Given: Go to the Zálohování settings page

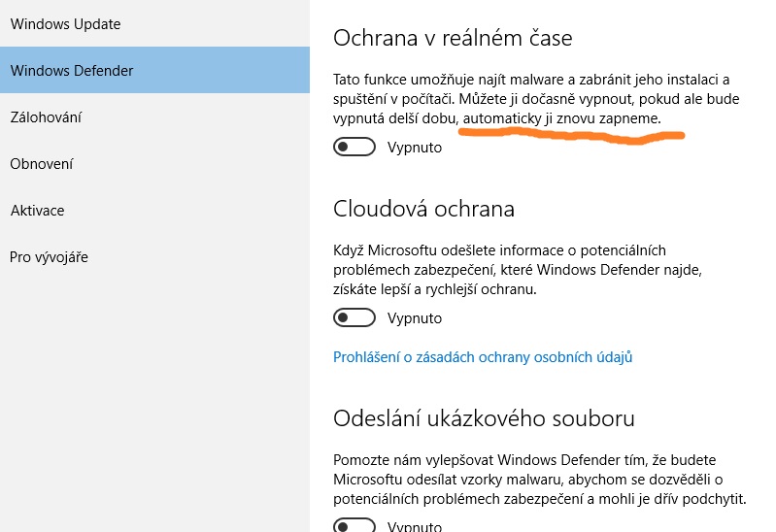Looking at the screenshot, I should pyautogui.click(x=46, y=116).
